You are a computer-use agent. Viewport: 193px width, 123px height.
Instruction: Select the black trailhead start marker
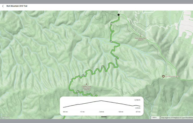point(118,15)
